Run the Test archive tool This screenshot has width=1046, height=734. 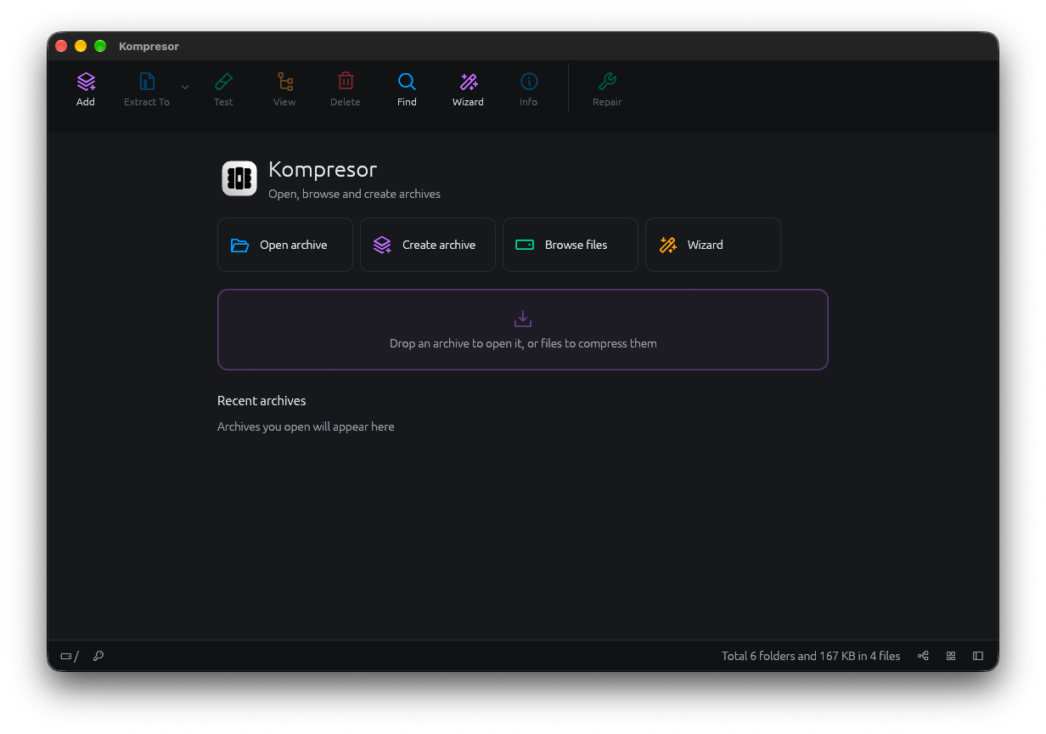click(x=223, y=89)
